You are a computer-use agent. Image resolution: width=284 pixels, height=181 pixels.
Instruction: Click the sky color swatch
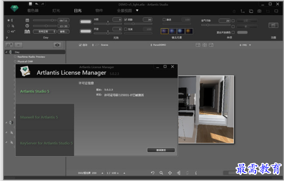coord(86,31)
